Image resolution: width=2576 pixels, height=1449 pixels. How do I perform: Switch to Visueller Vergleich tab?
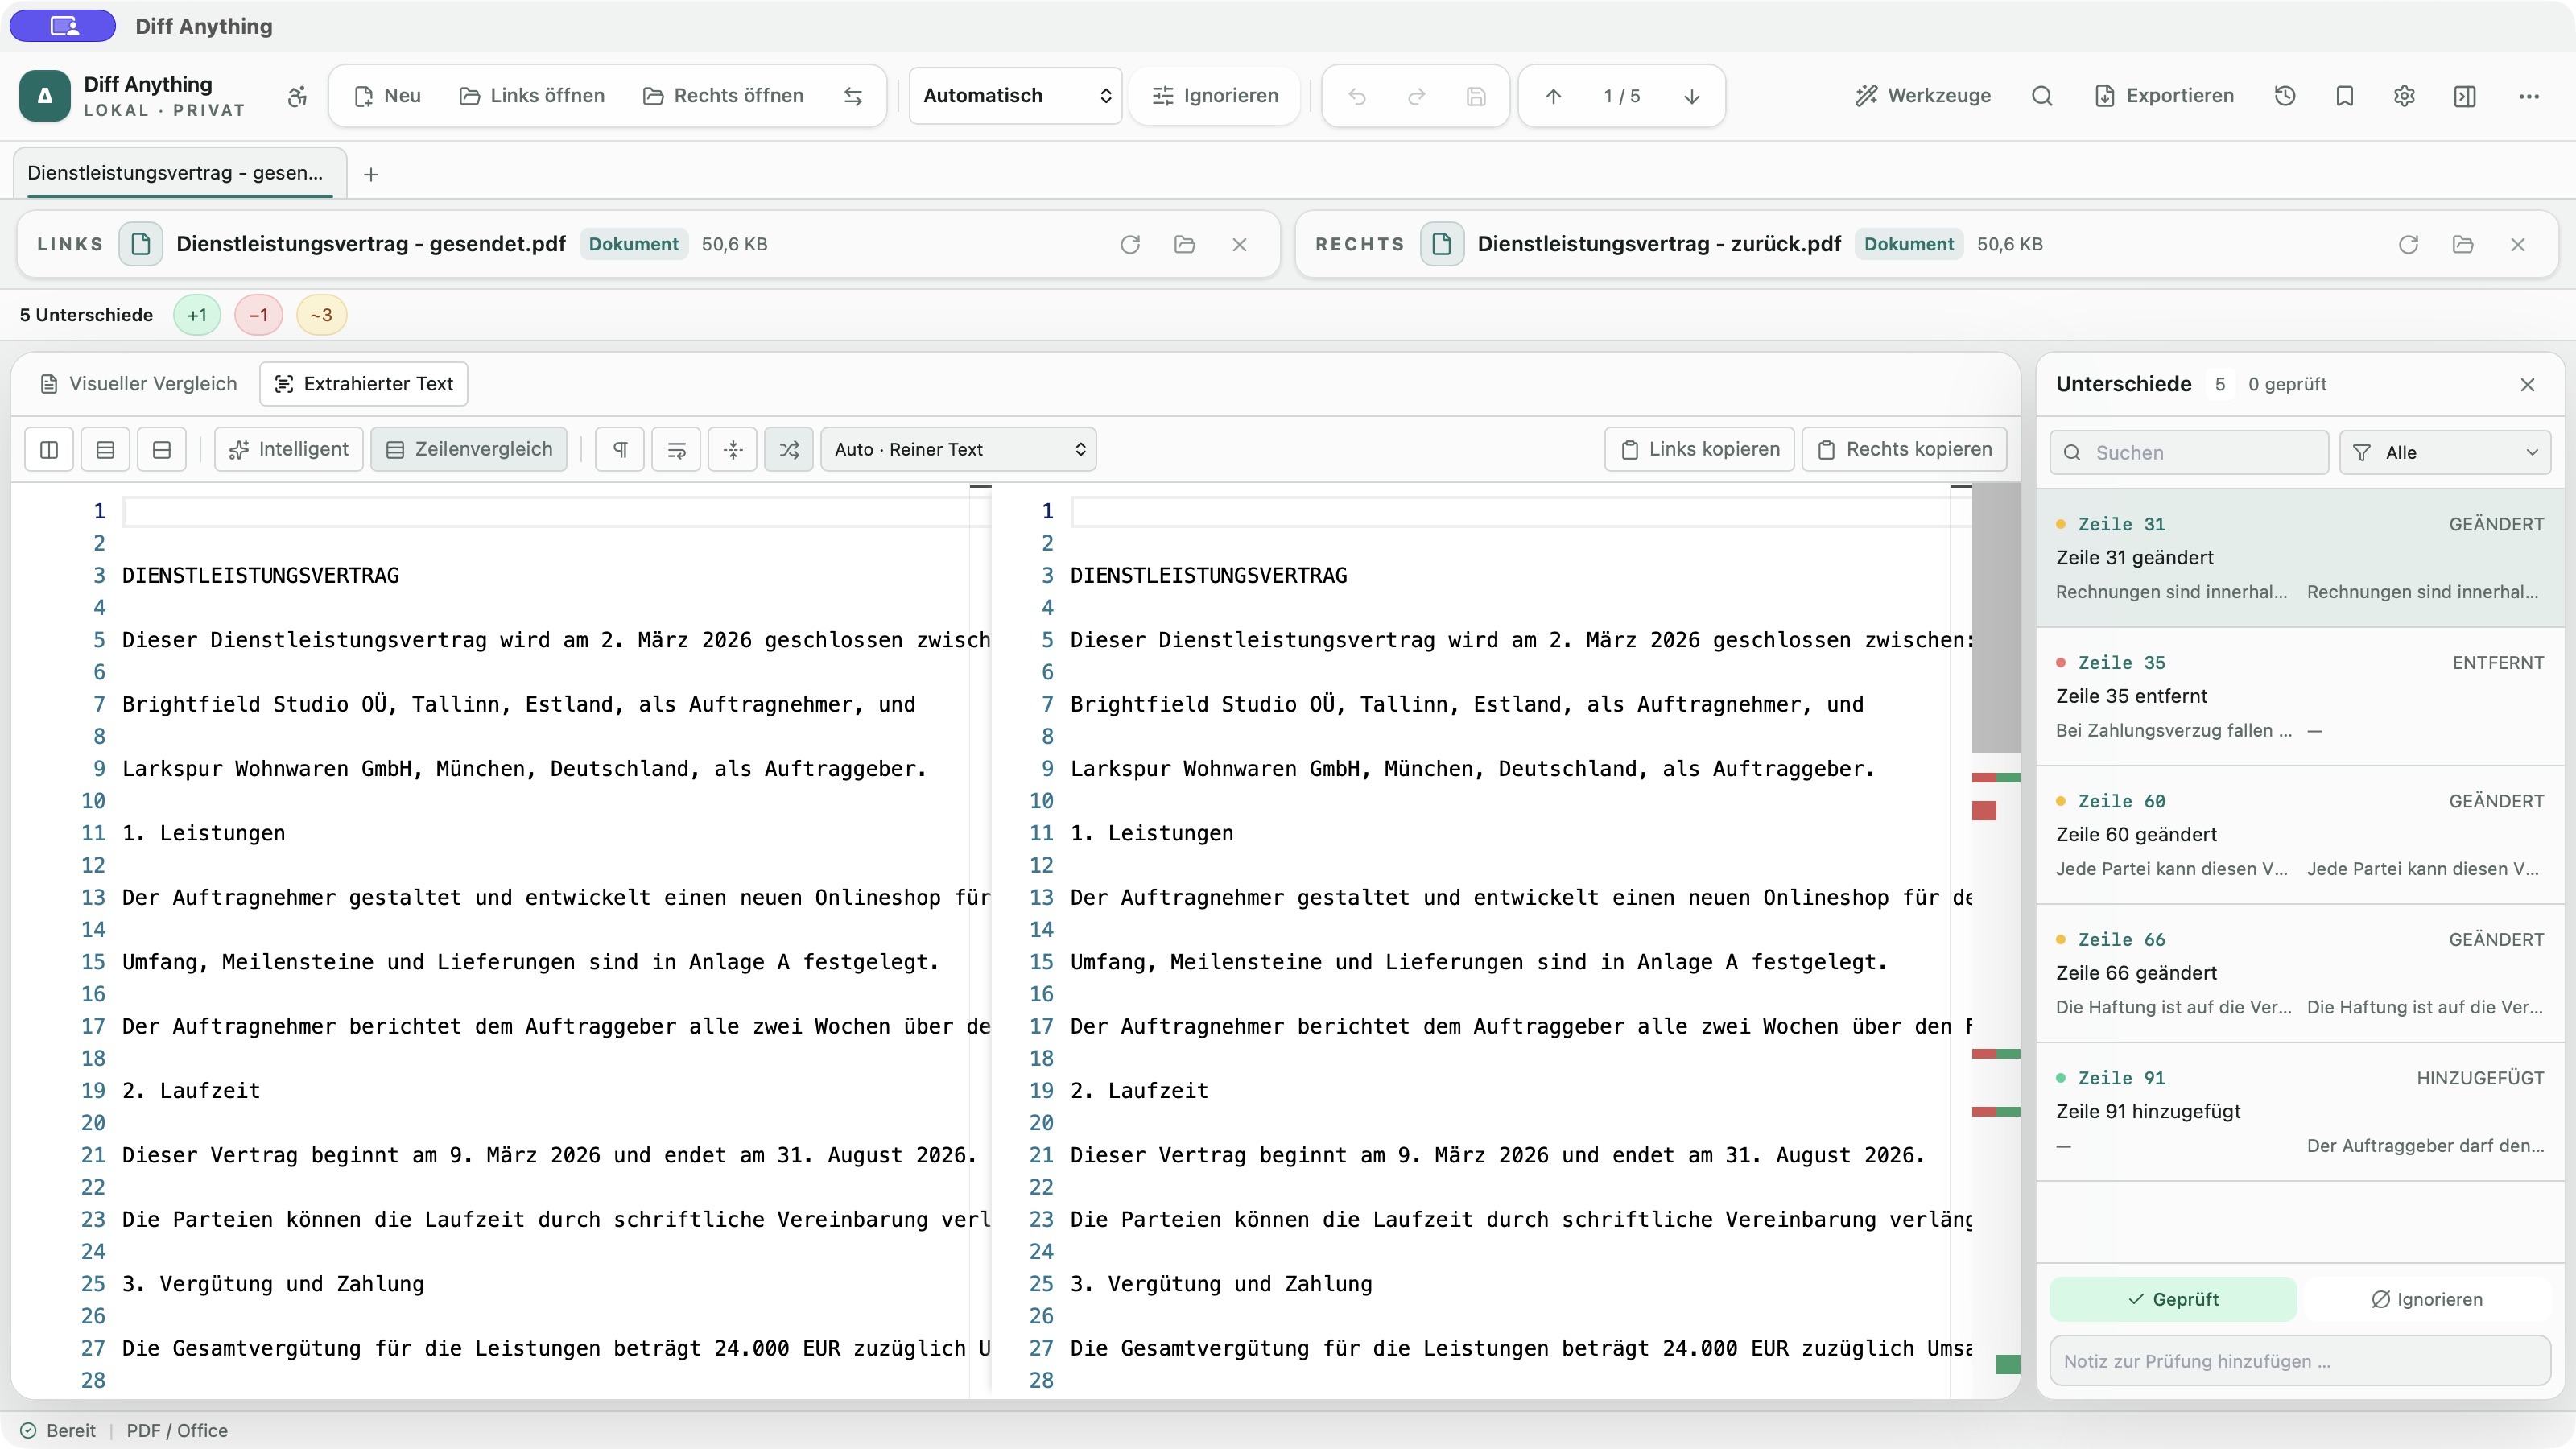139,384
